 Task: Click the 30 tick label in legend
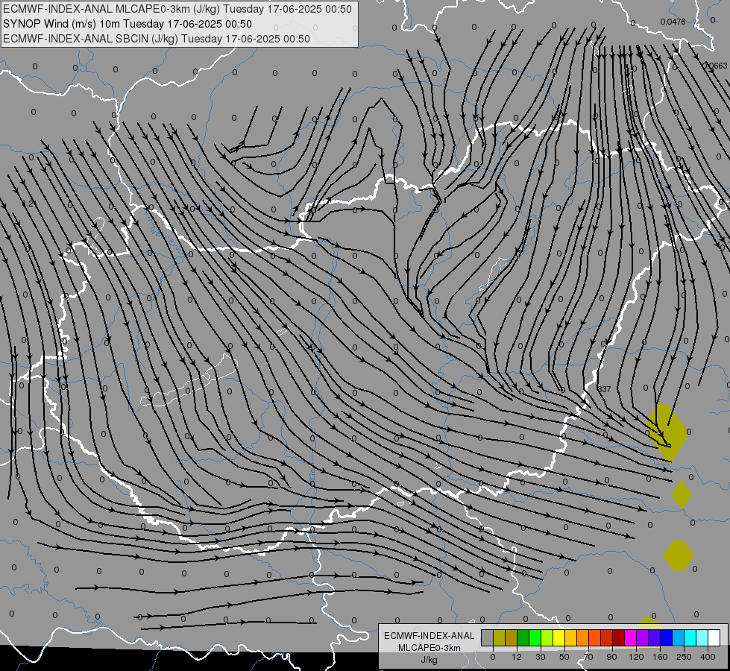point(541,657)
